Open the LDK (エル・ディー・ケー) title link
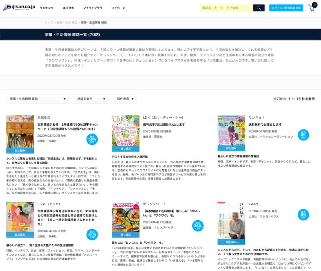This screenshot has width=321, height=271. pos(163,118)
